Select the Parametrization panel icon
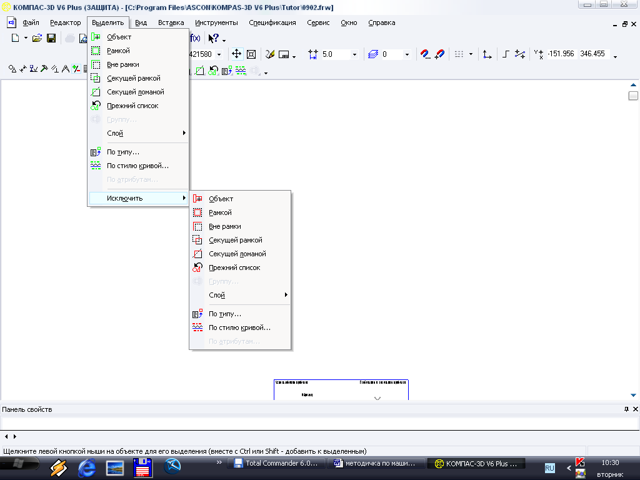The image size is (640, 480). pos(55,69)
